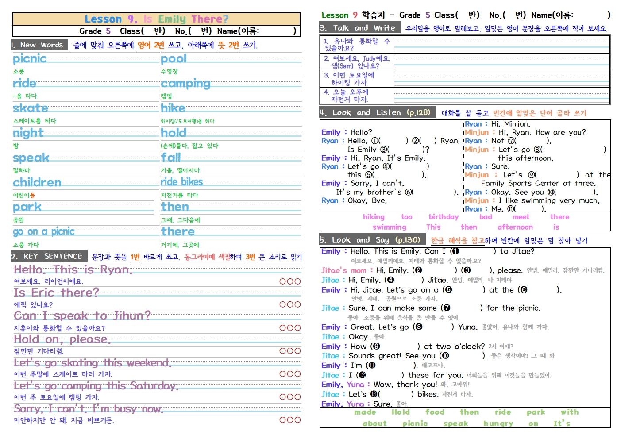Image resolution: width=621 pixels, height=439 pixels.
Task: Click the OOO circles beside '여보세요. 라이언이에요.'
Action: click(290, 281)
